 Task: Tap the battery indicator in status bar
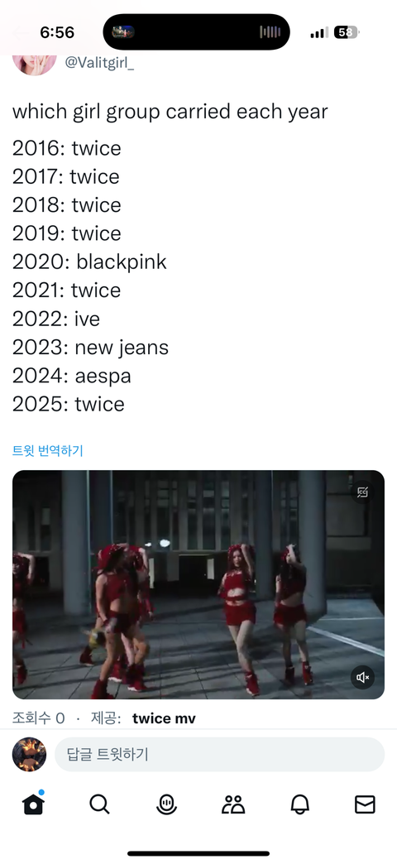click(x=347, y=32)
